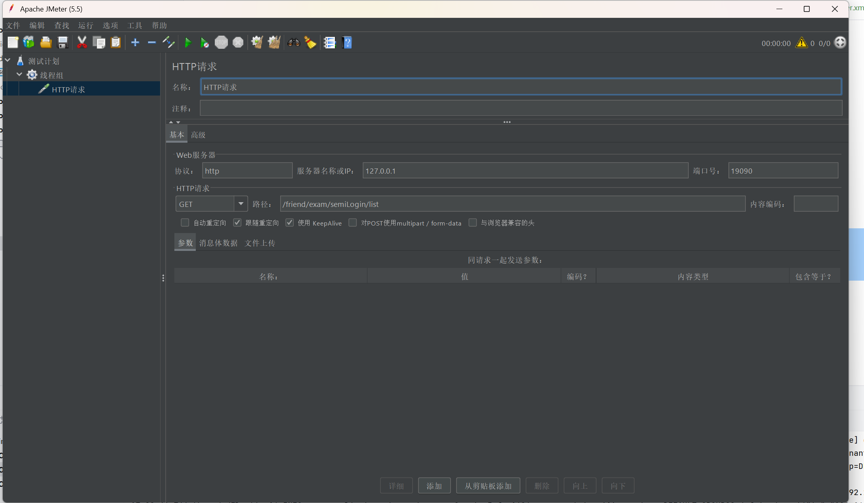Click the Paste clipboard icon
This screenshot has height=503, width=864.
coord(115,42)
